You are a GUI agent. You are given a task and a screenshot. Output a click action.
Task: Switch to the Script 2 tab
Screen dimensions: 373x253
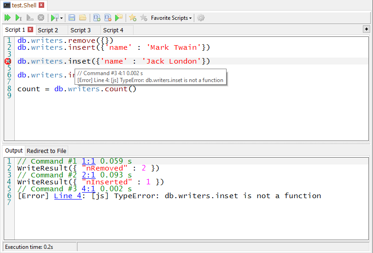click(48, 30)
